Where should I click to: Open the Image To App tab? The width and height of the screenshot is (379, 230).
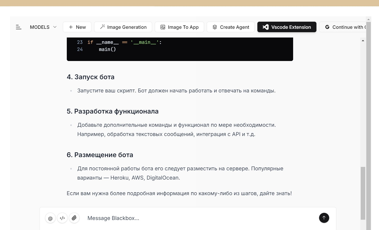pos(179,27)
